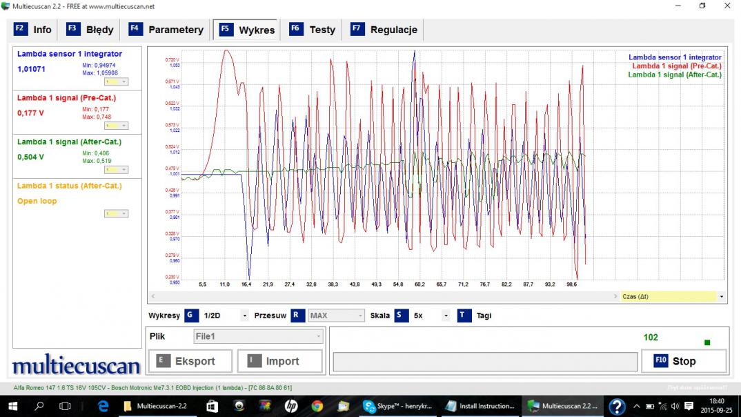Screen dimensions: 741x417
Task: Click the G key icon beside Wykresy
Action: tap(191, 316)
